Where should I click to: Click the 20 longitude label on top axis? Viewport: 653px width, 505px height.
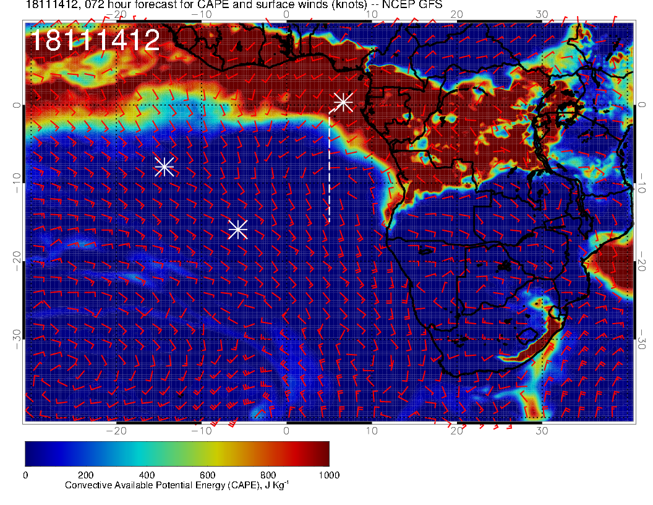coord(457,15)
